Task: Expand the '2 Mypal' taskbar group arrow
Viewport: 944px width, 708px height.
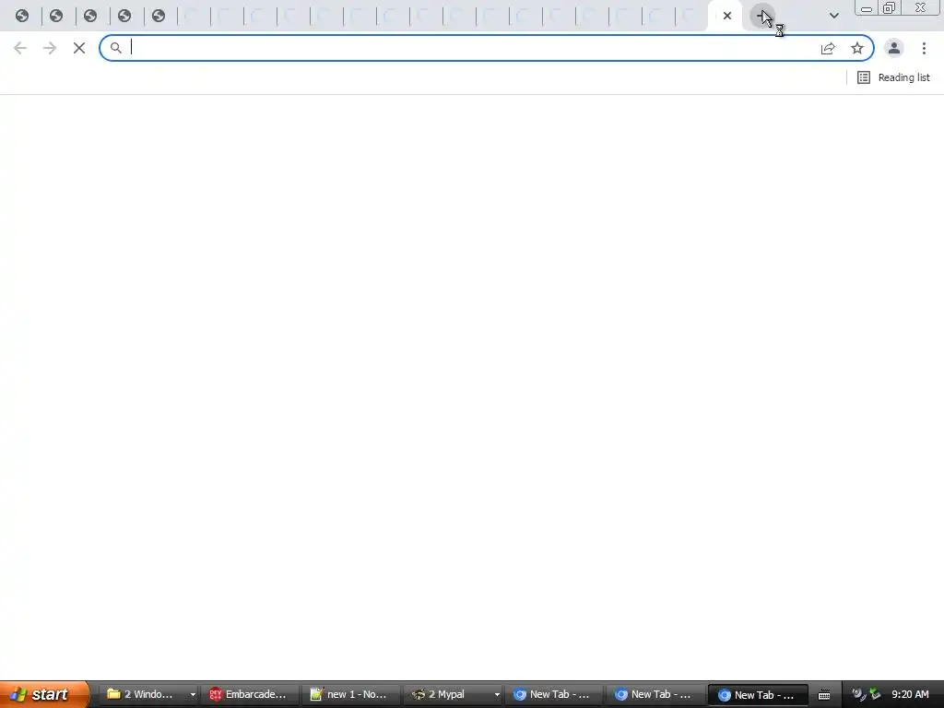Action: click(x=497, y=695)
